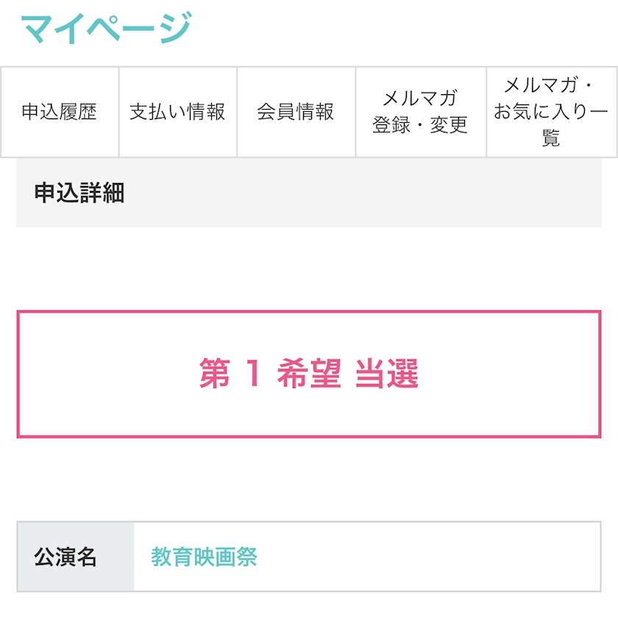The height and width of the screenshot is (617, 618).
Task: View application history via 申込履歴
Action: [x=60, y=113]
